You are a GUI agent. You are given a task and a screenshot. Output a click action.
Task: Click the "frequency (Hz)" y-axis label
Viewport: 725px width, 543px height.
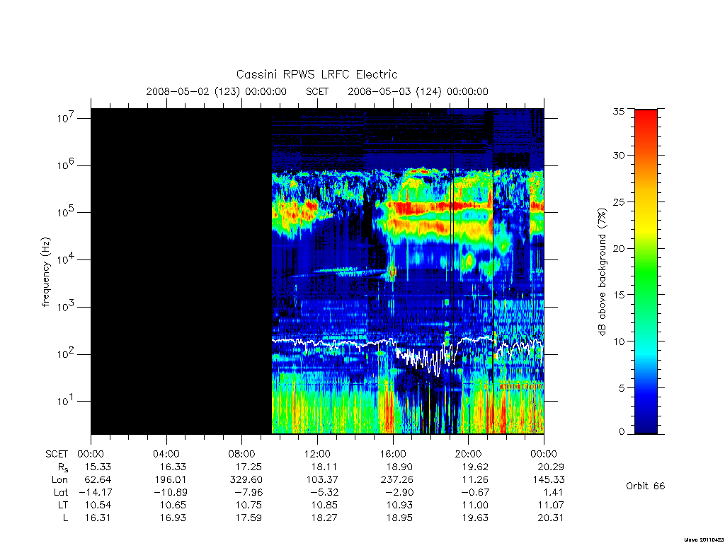[x=46, y=272]
